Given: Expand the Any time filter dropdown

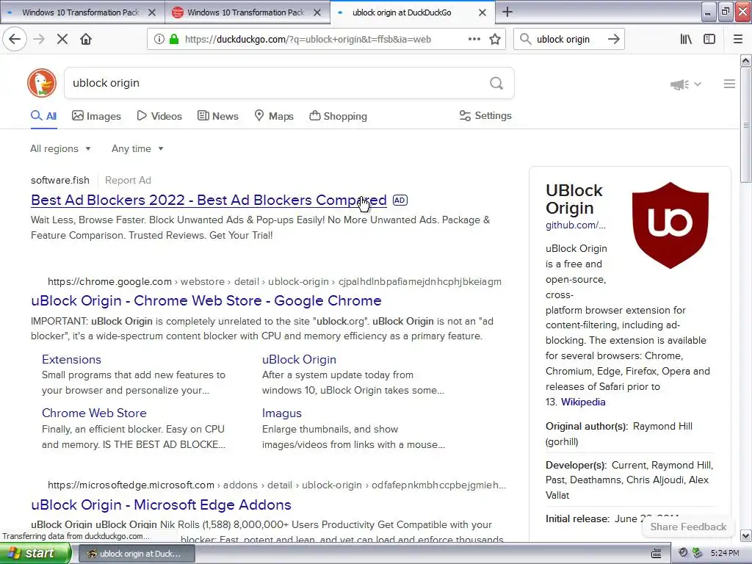Looking at the screenshot, I should pos(137,148).
